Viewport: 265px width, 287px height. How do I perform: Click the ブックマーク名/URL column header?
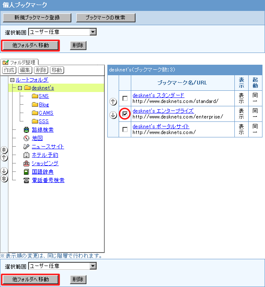click(x=182, y=83)
